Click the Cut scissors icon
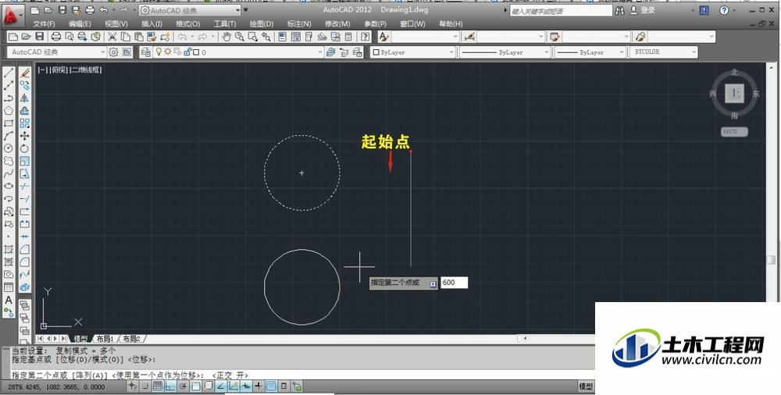 112,37
